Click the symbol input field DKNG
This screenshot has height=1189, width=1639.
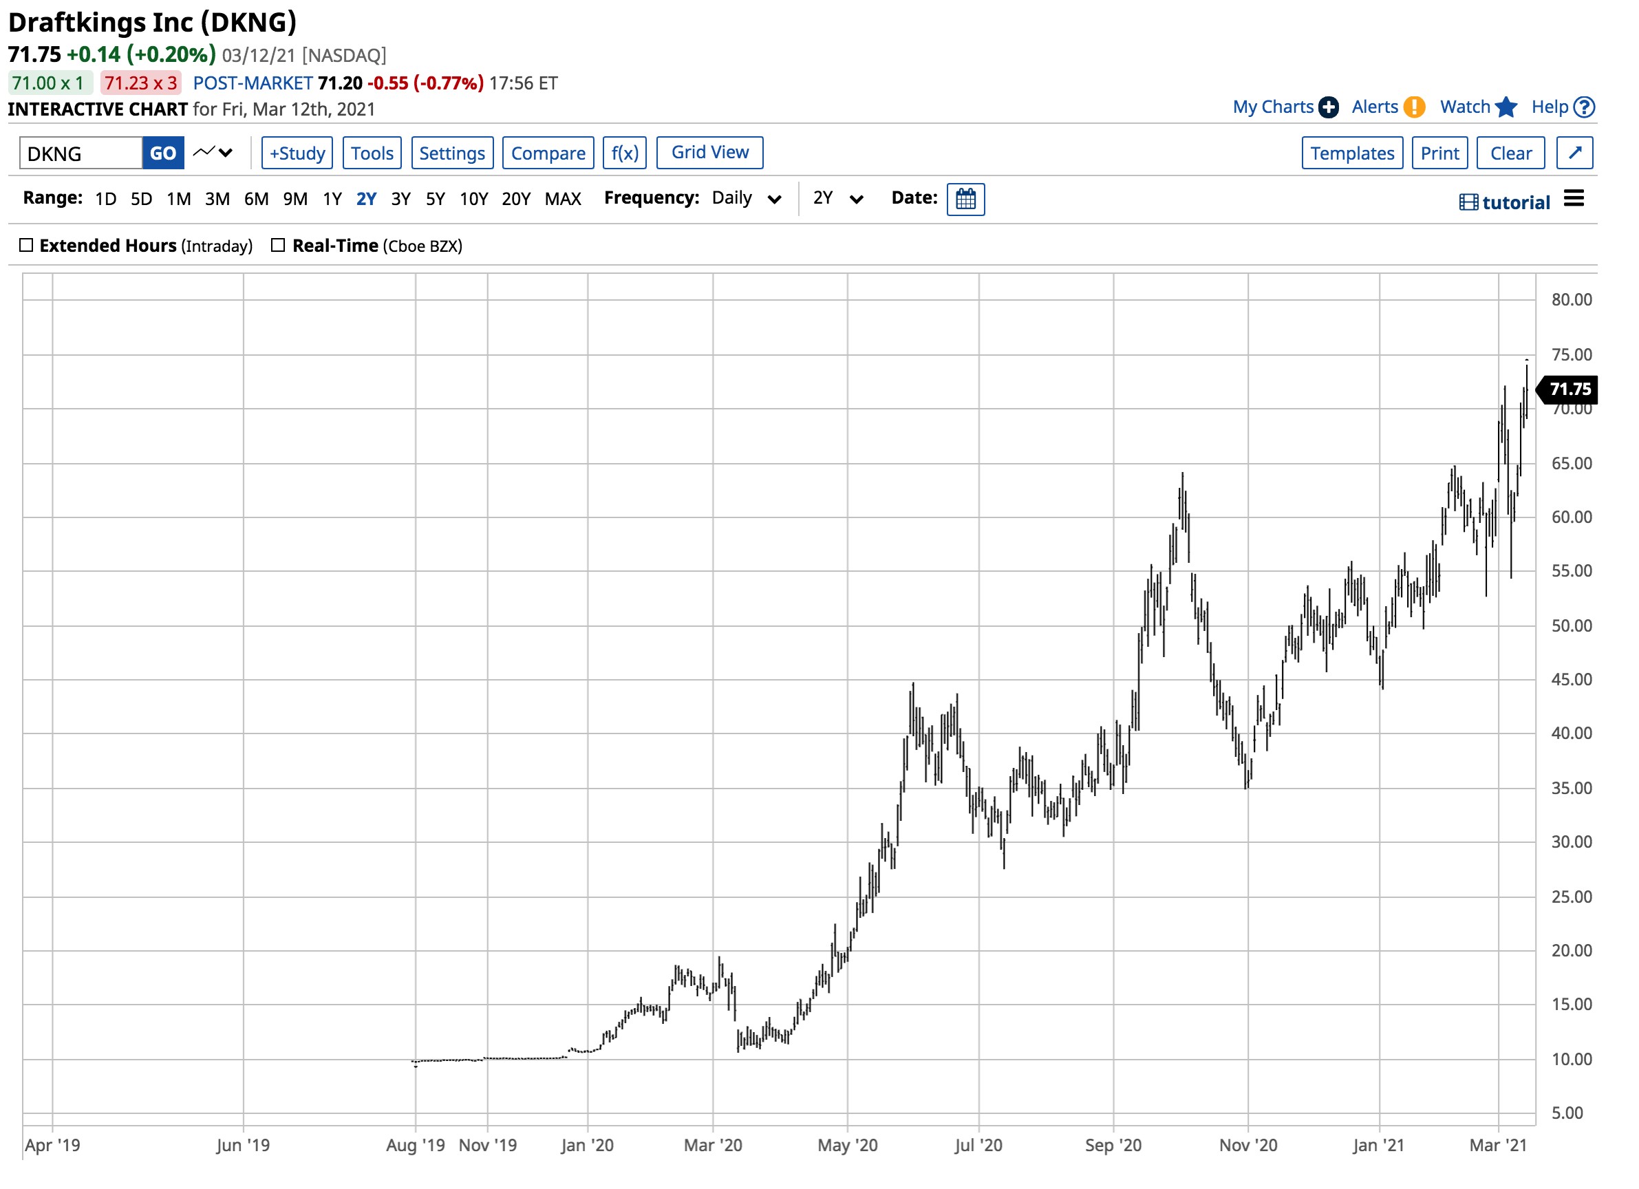pos(81,153)
